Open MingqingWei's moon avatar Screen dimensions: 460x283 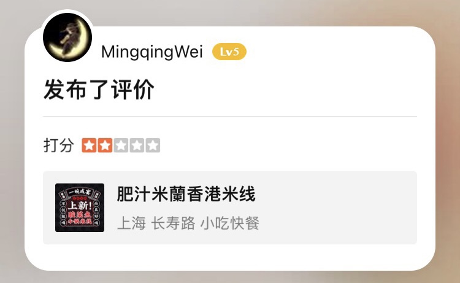[x=67, y=37]
